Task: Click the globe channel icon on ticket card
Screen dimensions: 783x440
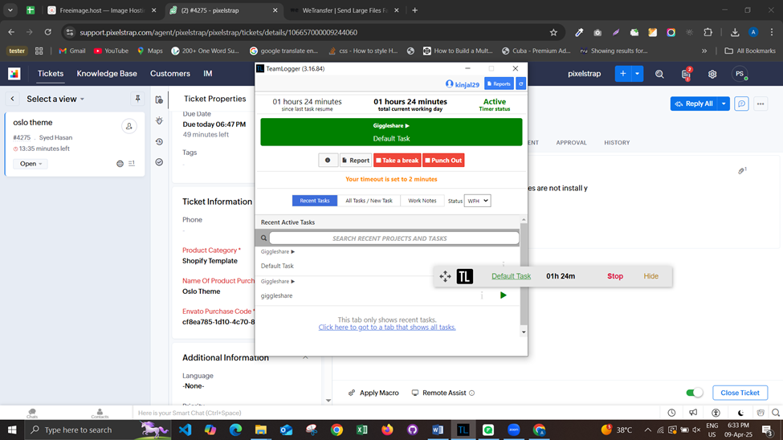Action: coord(120,164)
